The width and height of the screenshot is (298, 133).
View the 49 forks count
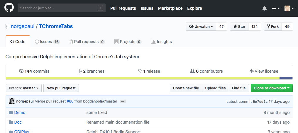[x=287, y=27]
